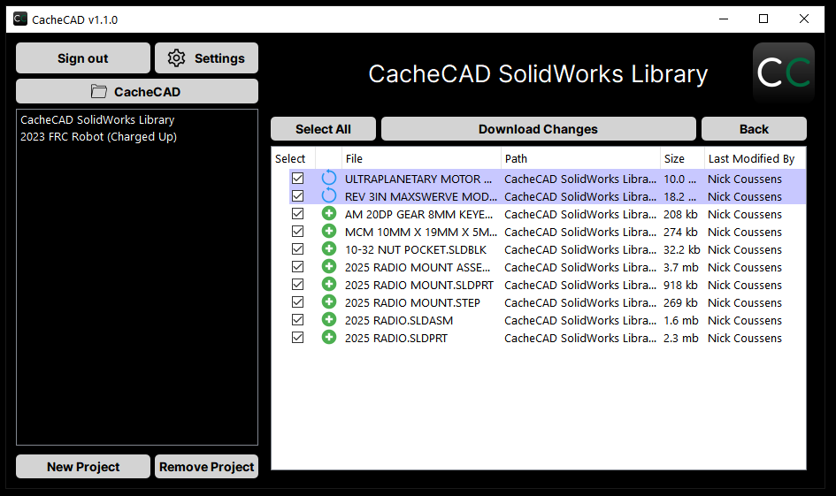Click the 1.6 mb size cell
Viewport: 836px width, 496px height.
681,320
